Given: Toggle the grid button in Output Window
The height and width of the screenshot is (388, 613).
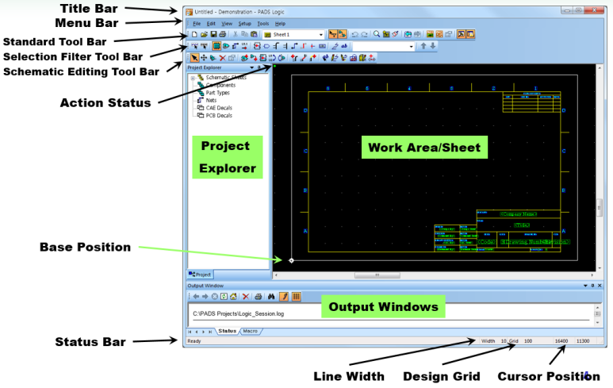Looking at the screenshot, I should pyautogui.click(x=297, y=297).
